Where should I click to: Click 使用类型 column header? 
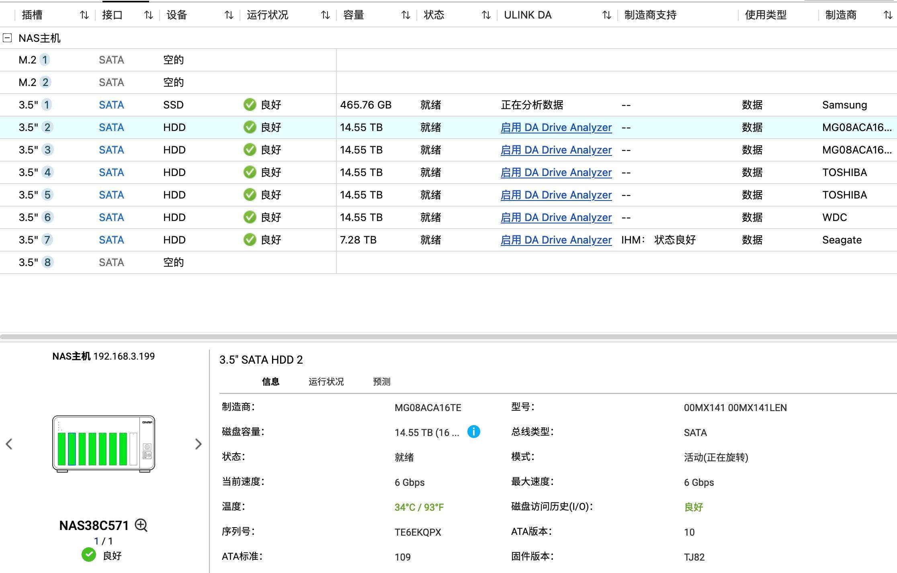coord(766,15)
